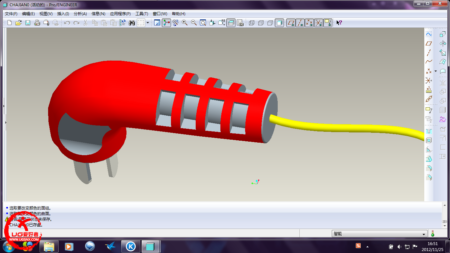The height and width of the screenshot is (253, 450).
Task: Select the Coordinate System tool on right
Action: 429,80
